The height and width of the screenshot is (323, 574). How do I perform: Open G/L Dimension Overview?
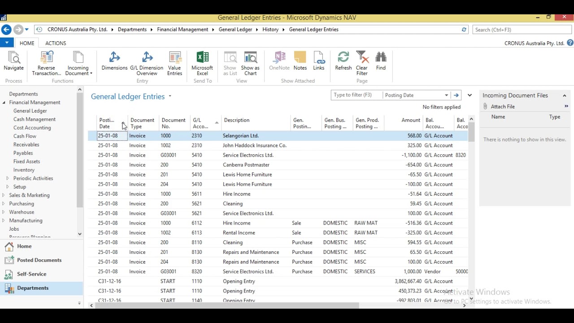[x=147, y=63]
